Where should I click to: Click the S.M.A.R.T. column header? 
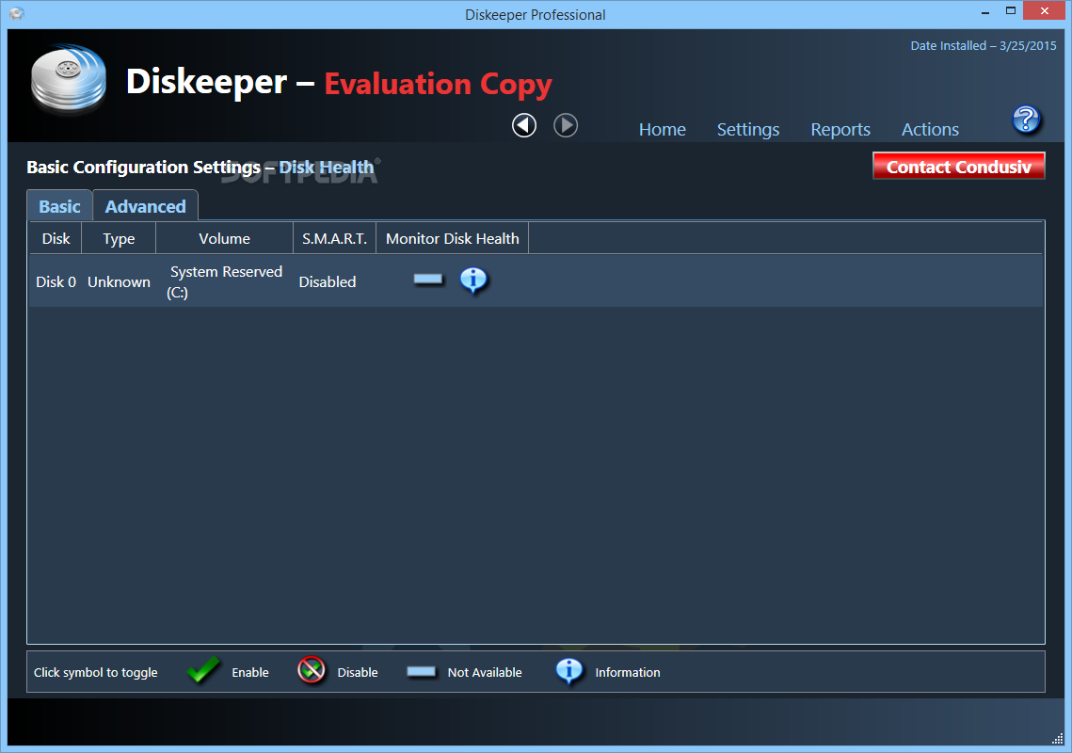[334, 238]
